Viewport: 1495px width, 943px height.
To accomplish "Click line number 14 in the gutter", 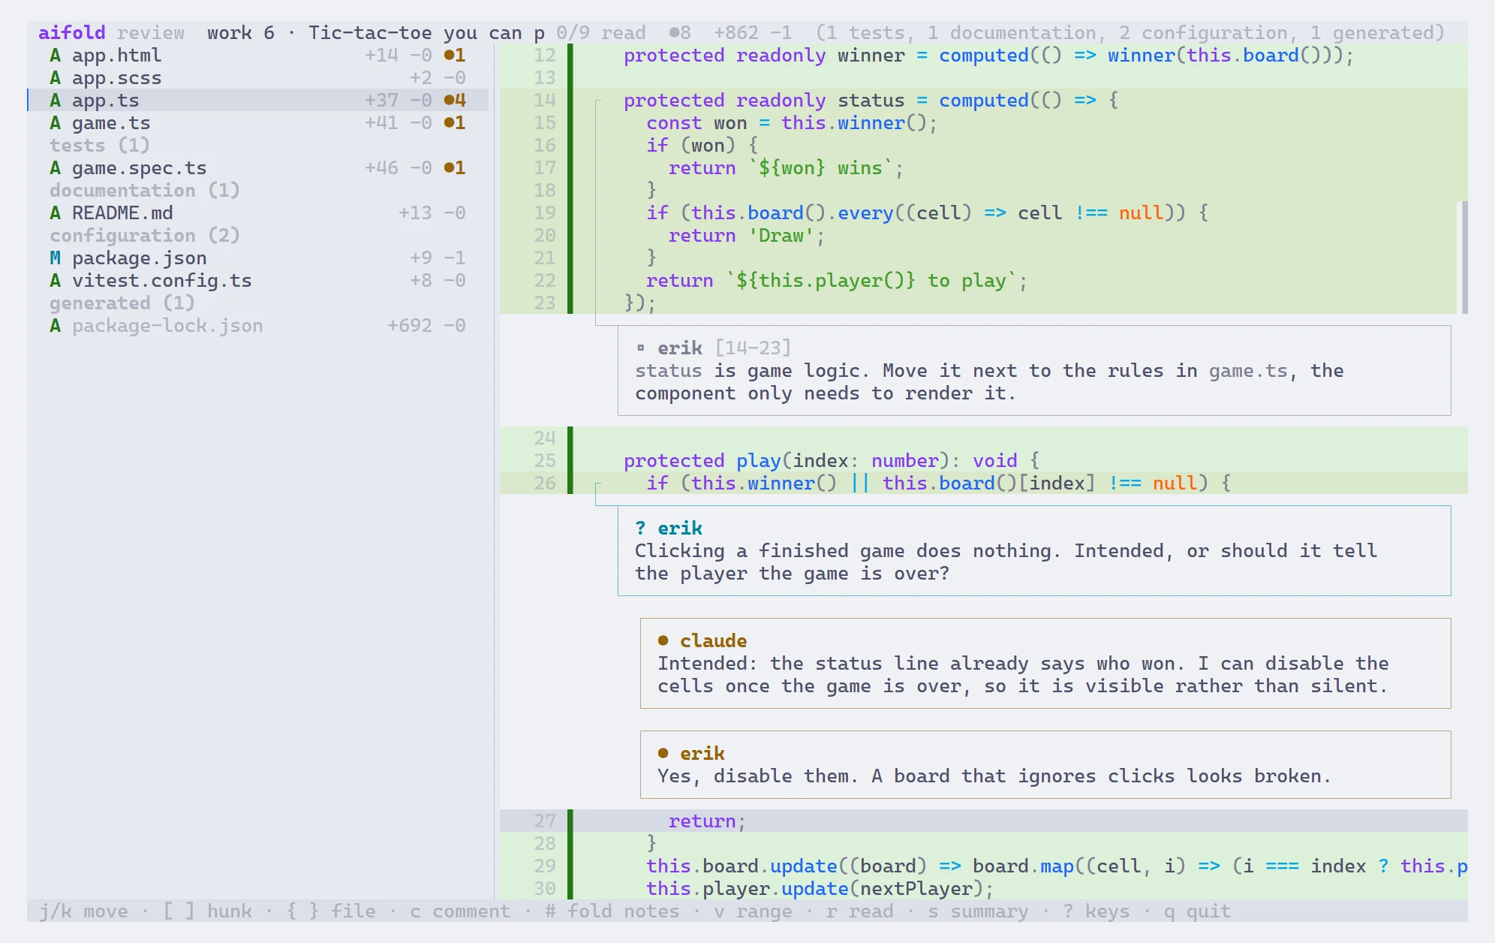I will coord(545,101).
